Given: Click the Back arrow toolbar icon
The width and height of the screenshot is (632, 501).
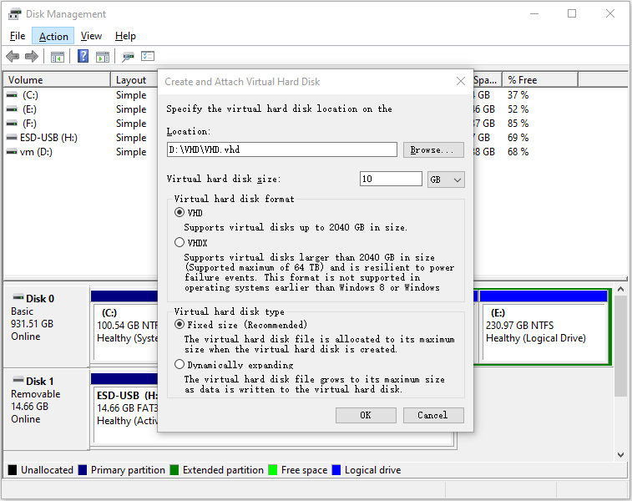Looking at the screenshot, I should pos(13,57).
